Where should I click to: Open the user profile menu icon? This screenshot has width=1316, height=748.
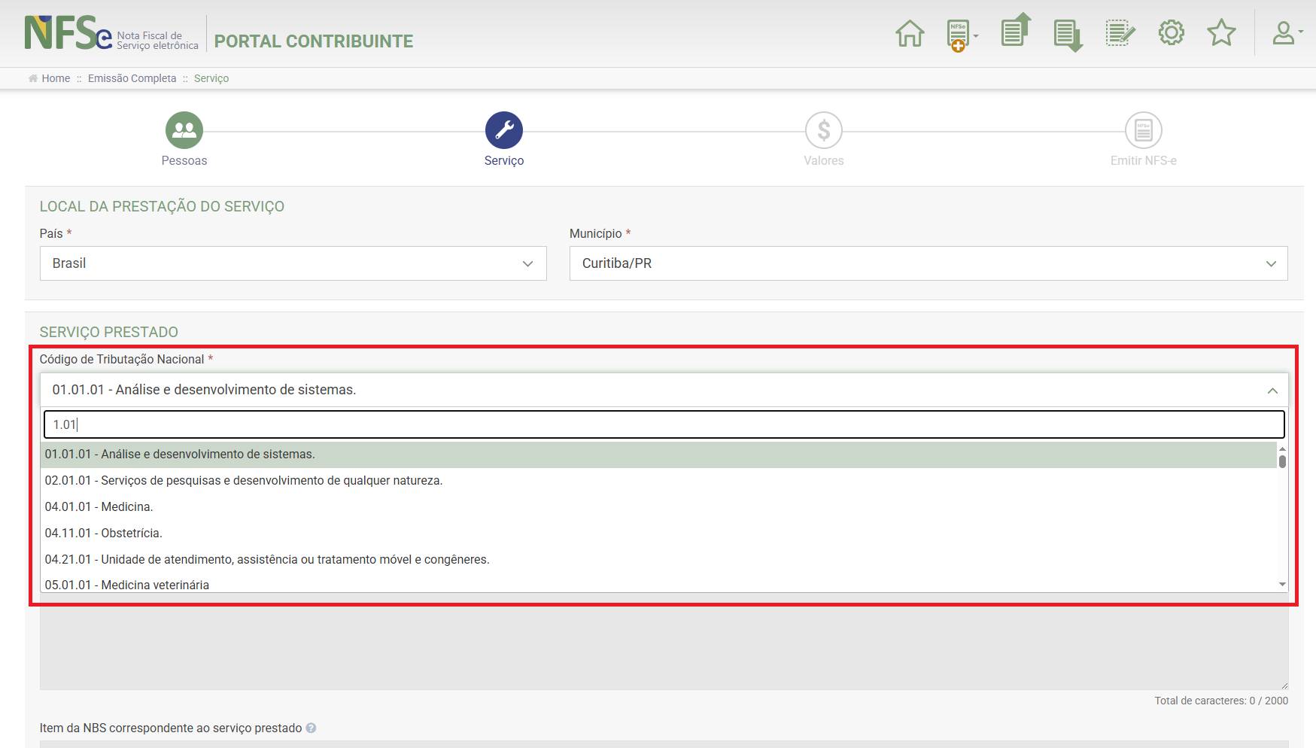1287,33
